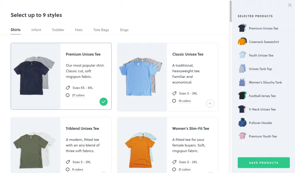Close the selected products panel
The image size is (295, 173).
coord(290,5)
